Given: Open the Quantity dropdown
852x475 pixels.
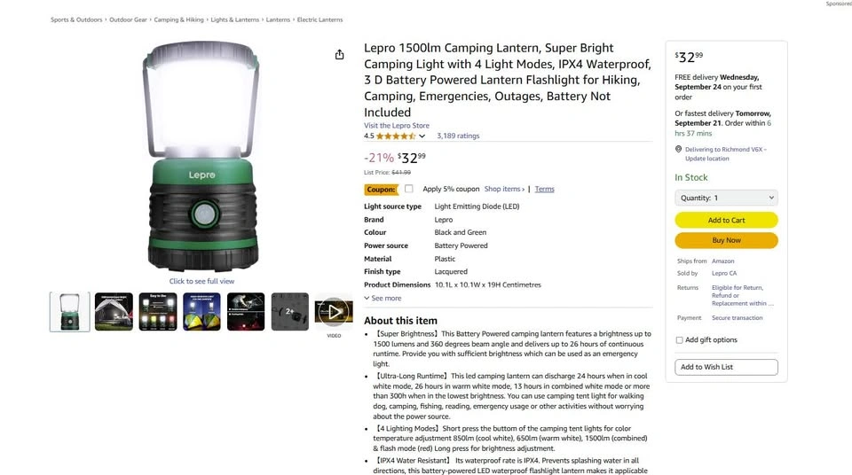Looking at the screenshot, I should [726, 199].
